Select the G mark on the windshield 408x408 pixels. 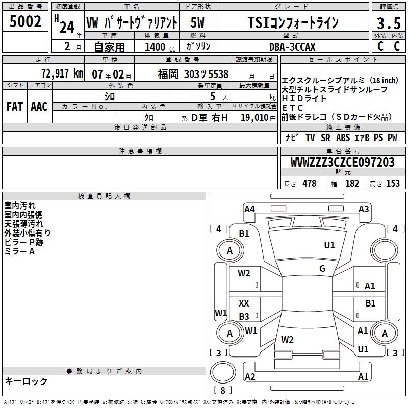click(322, 269)
